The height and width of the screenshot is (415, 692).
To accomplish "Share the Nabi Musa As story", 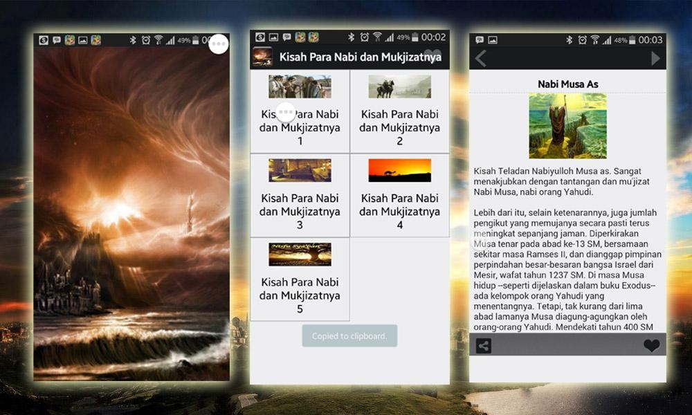I will click(484, 346).
